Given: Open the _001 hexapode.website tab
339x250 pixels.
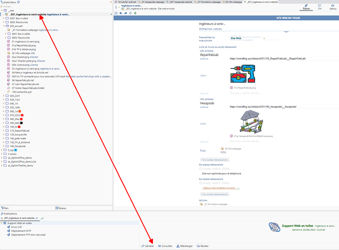Looking at the screenshot, I should 179,2.
